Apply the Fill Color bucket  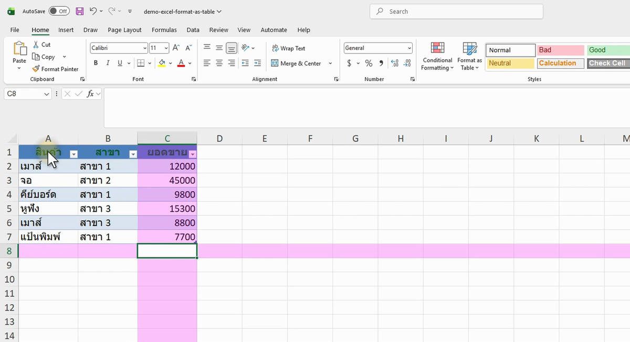coord(162,63)
